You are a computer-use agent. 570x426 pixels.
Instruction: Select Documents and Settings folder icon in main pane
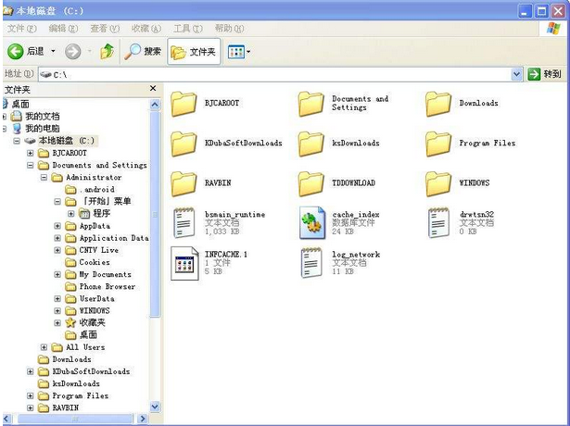[x=310, y=104]
